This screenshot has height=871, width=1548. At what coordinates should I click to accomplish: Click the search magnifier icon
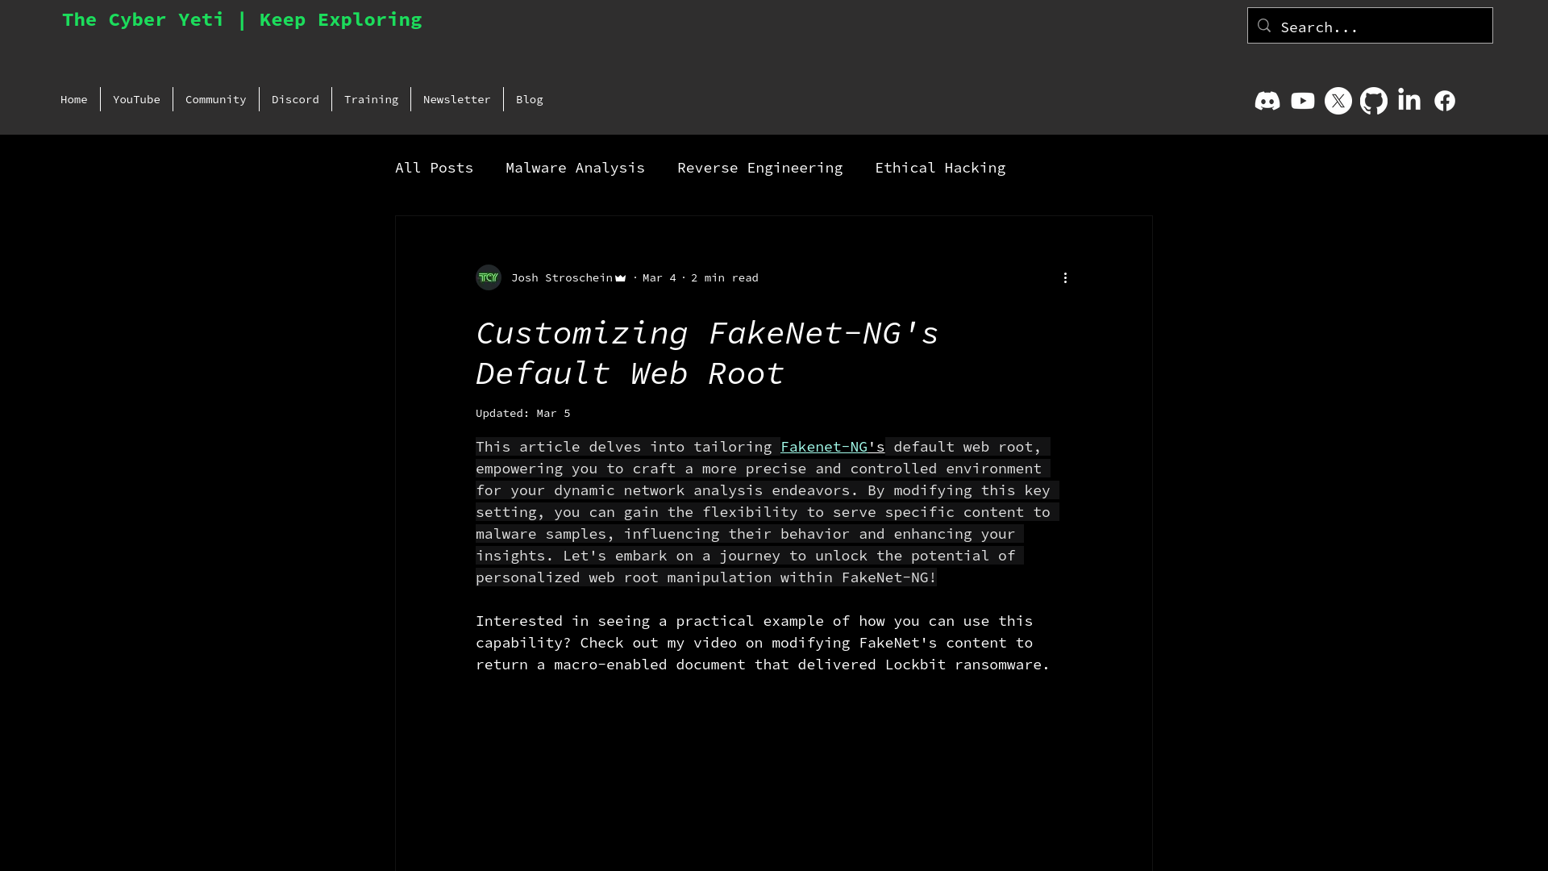point(1264,26)
